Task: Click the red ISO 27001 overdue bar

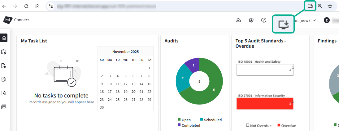Action: tap(265, 104)
